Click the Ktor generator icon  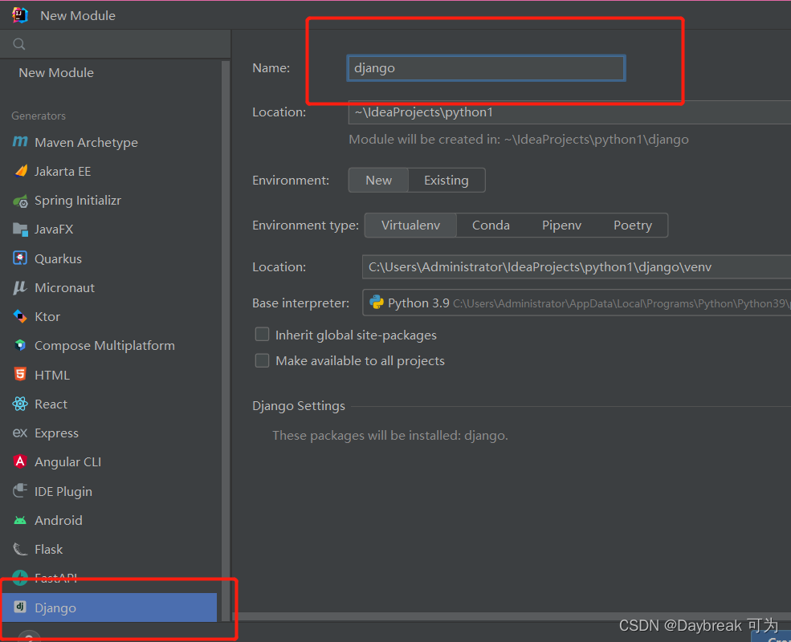pos(19,316)
